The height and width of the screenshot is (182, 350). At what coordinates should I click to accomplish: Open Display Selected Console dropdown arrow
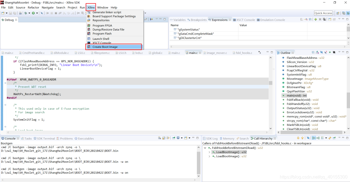[182, 138]
